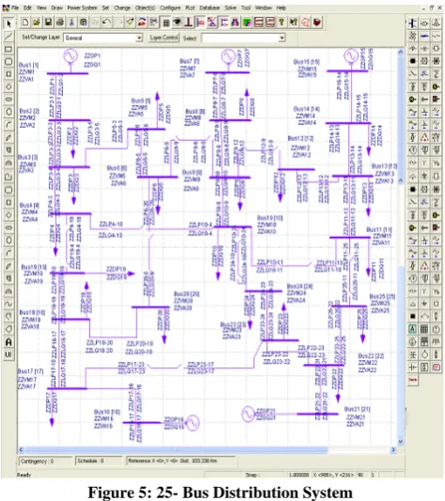This screenshot has width=445, height=501.
Task: Click the Bus10 [10] label
Action: pos(270,218)
